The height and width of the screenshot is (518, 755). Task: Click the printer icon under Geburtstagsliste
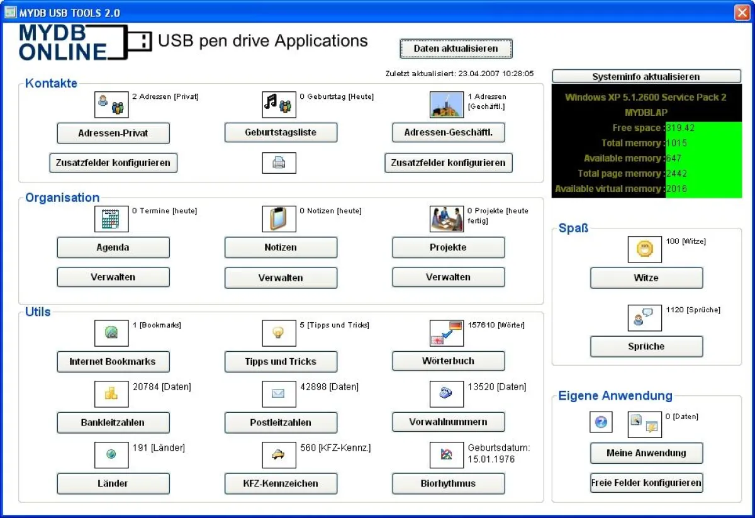click(279, 163)
